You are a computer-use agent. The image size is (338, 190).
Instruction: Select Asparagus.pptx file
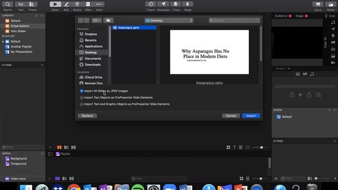click(134, 27)
